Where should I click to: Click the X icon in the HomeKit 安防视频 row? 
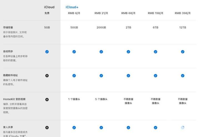(47, 99)
